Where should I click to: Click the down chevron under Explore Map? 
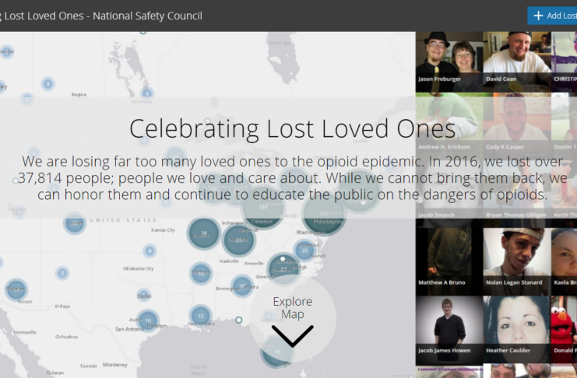(x=293, y=336)
